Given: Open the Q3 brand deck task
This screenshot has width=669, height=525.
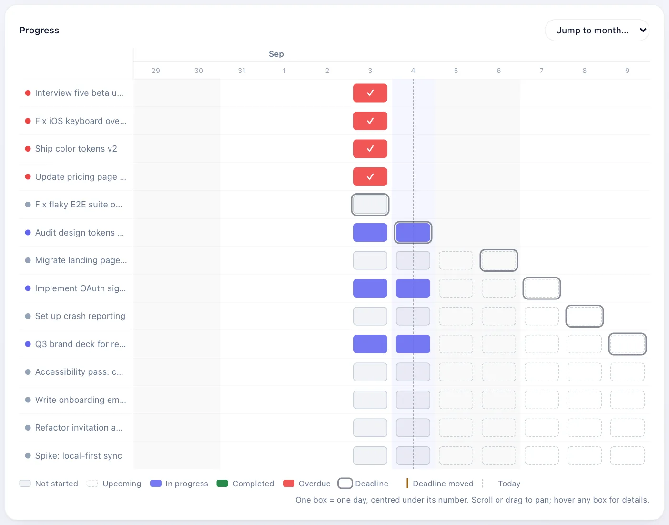Looking at the screenshot, I should [x=80, y=344].
